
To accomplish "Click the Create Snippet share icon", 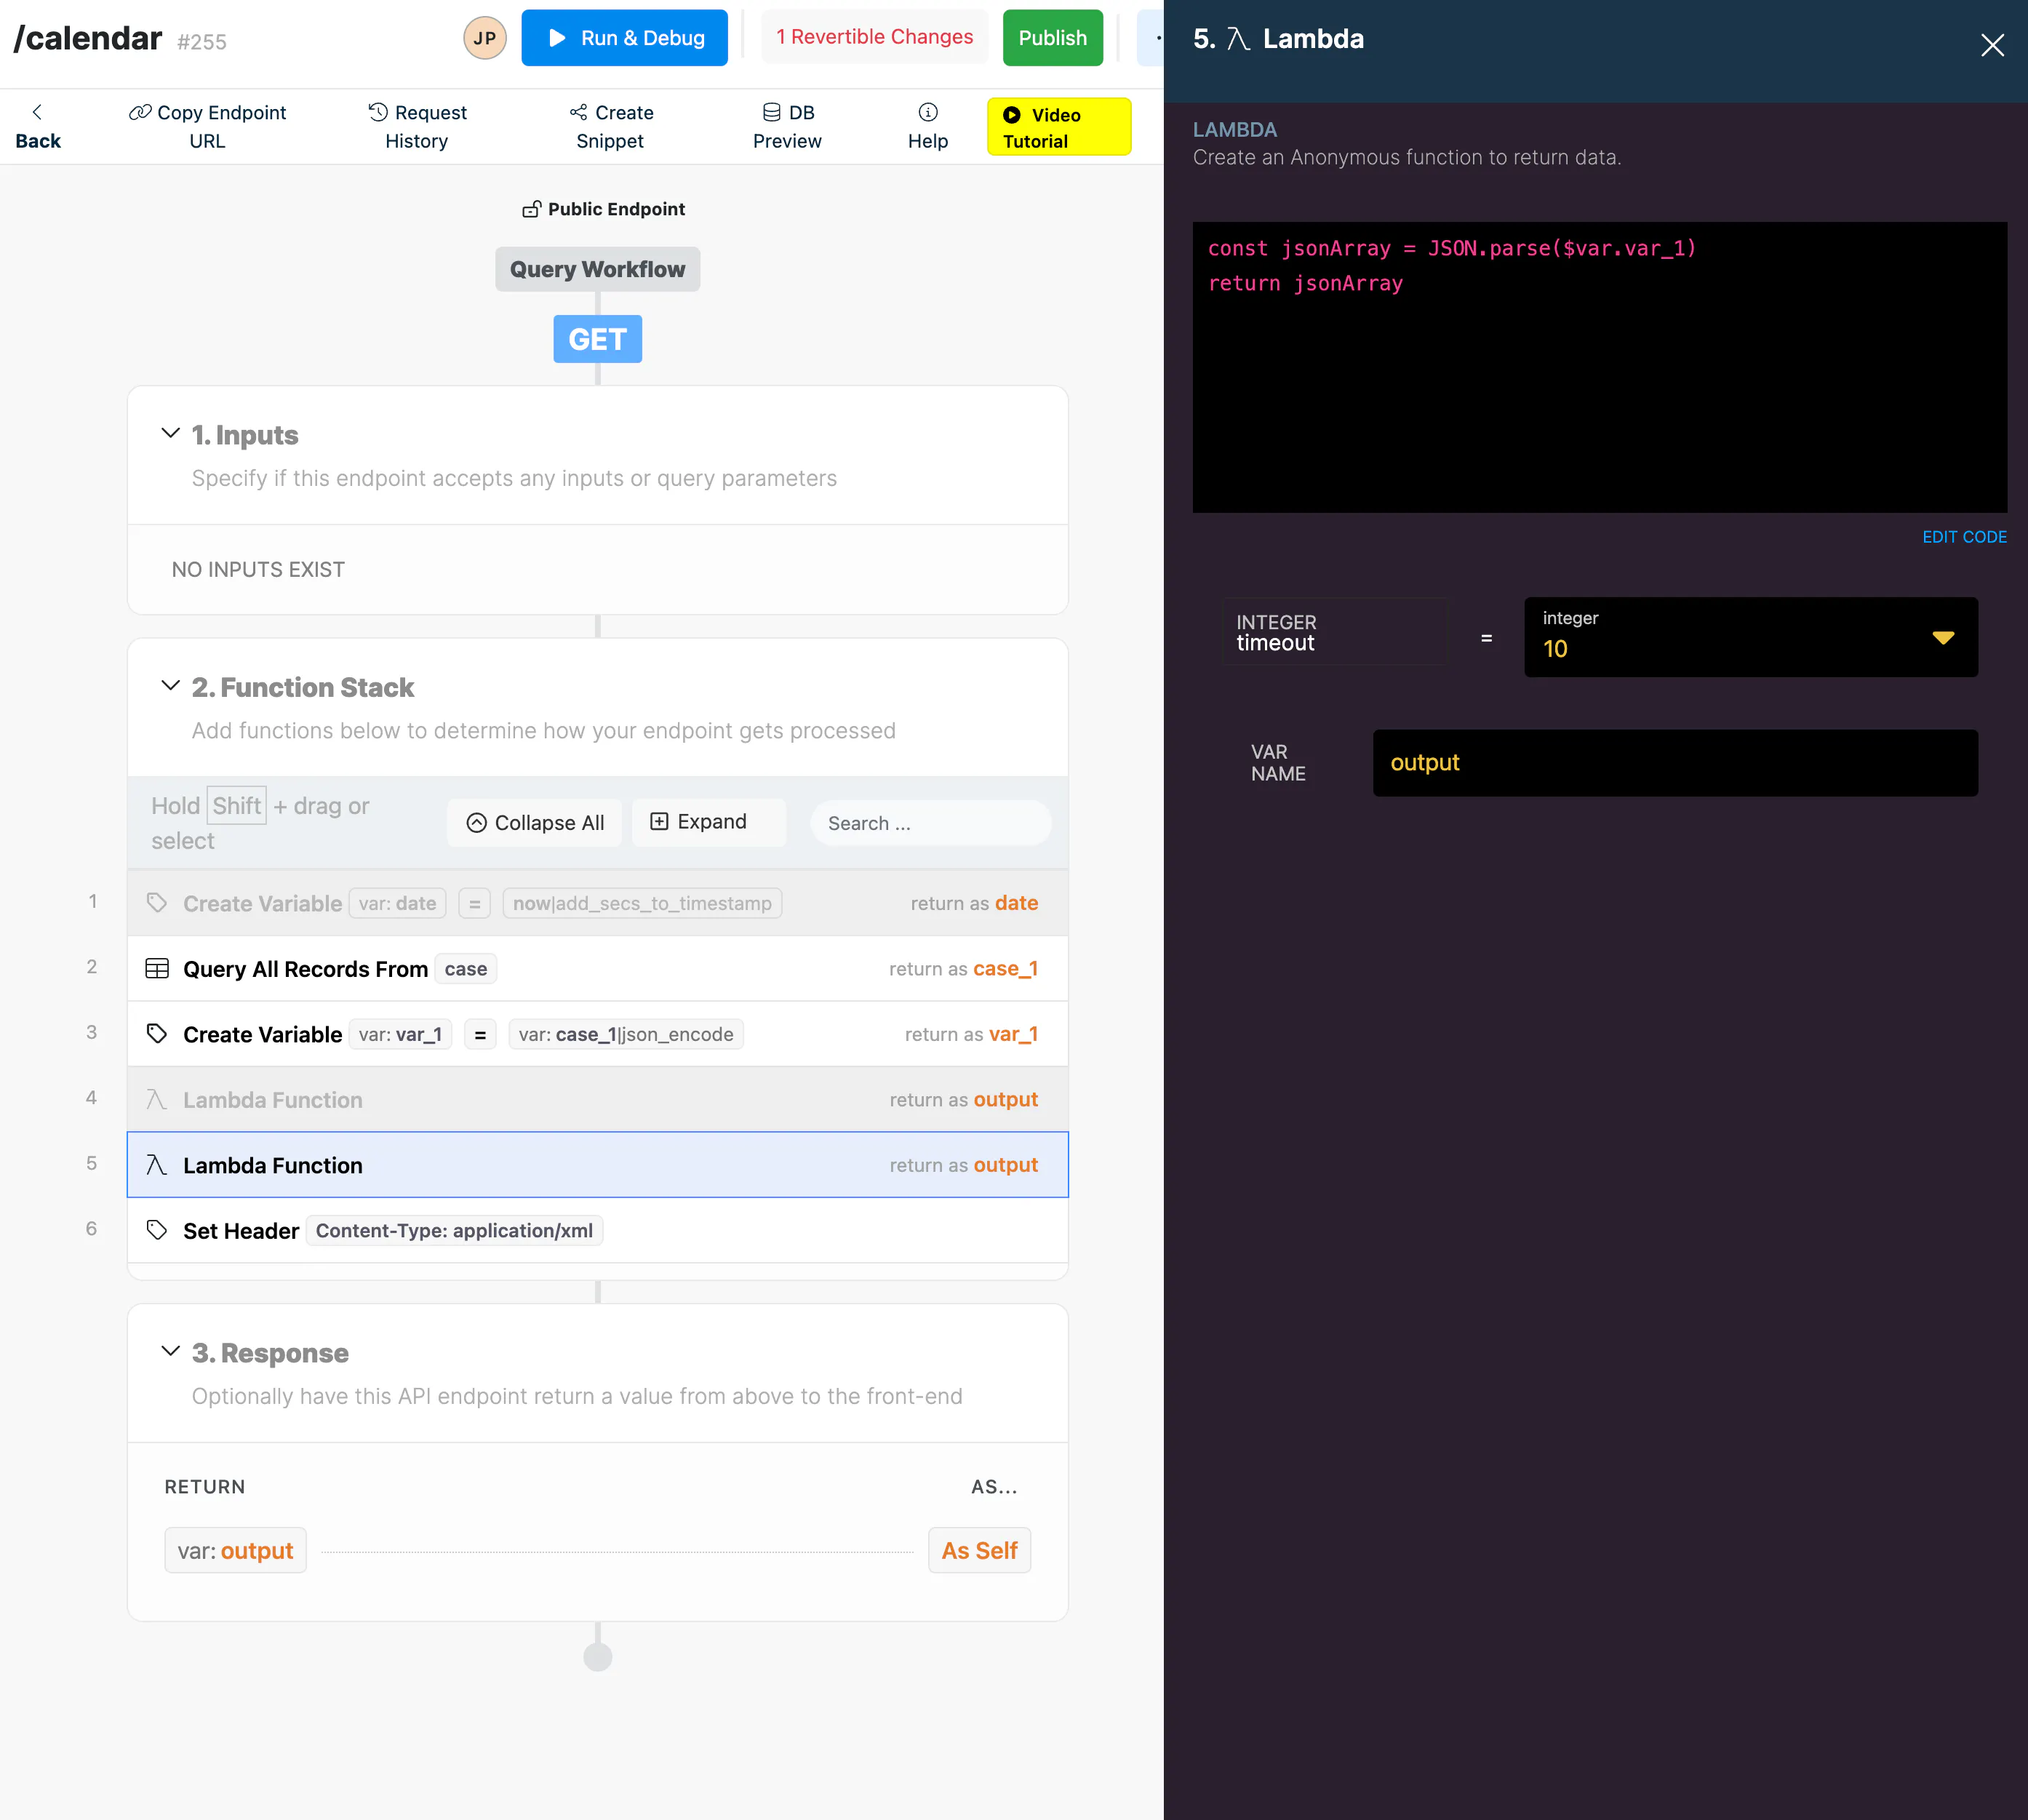I will 578,112.
